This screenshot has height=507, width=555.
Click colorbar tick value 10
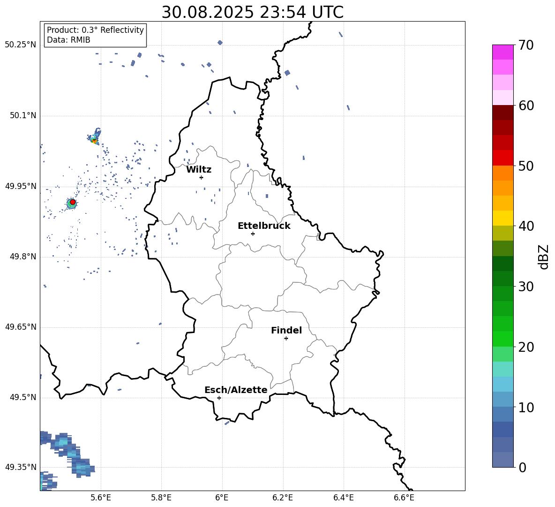click(x=526, y=407)
